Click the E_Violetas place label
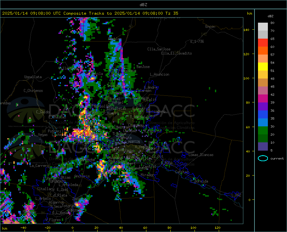The height and width of the screenshot is (232, 287). [116, 109]
